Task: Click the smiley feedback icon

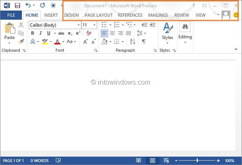Action: [236, 15]
